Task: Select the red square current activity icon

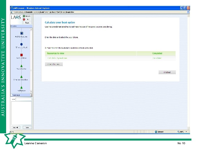Action: 21,55
